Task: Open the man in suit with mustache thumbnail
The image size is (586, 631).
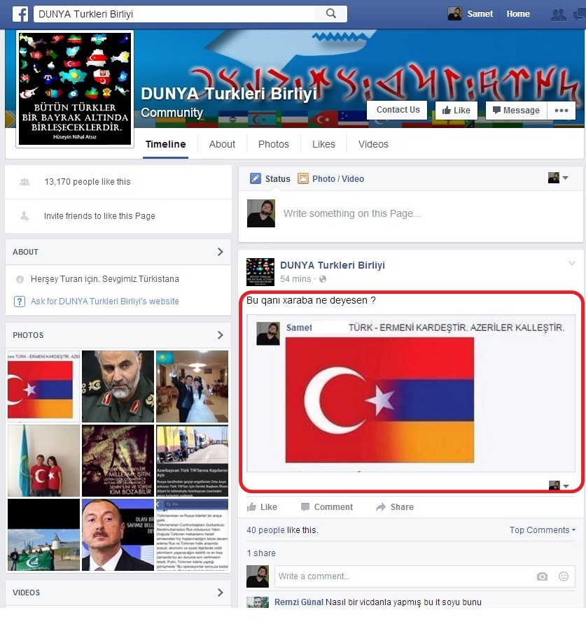Action: click(118, 535)
